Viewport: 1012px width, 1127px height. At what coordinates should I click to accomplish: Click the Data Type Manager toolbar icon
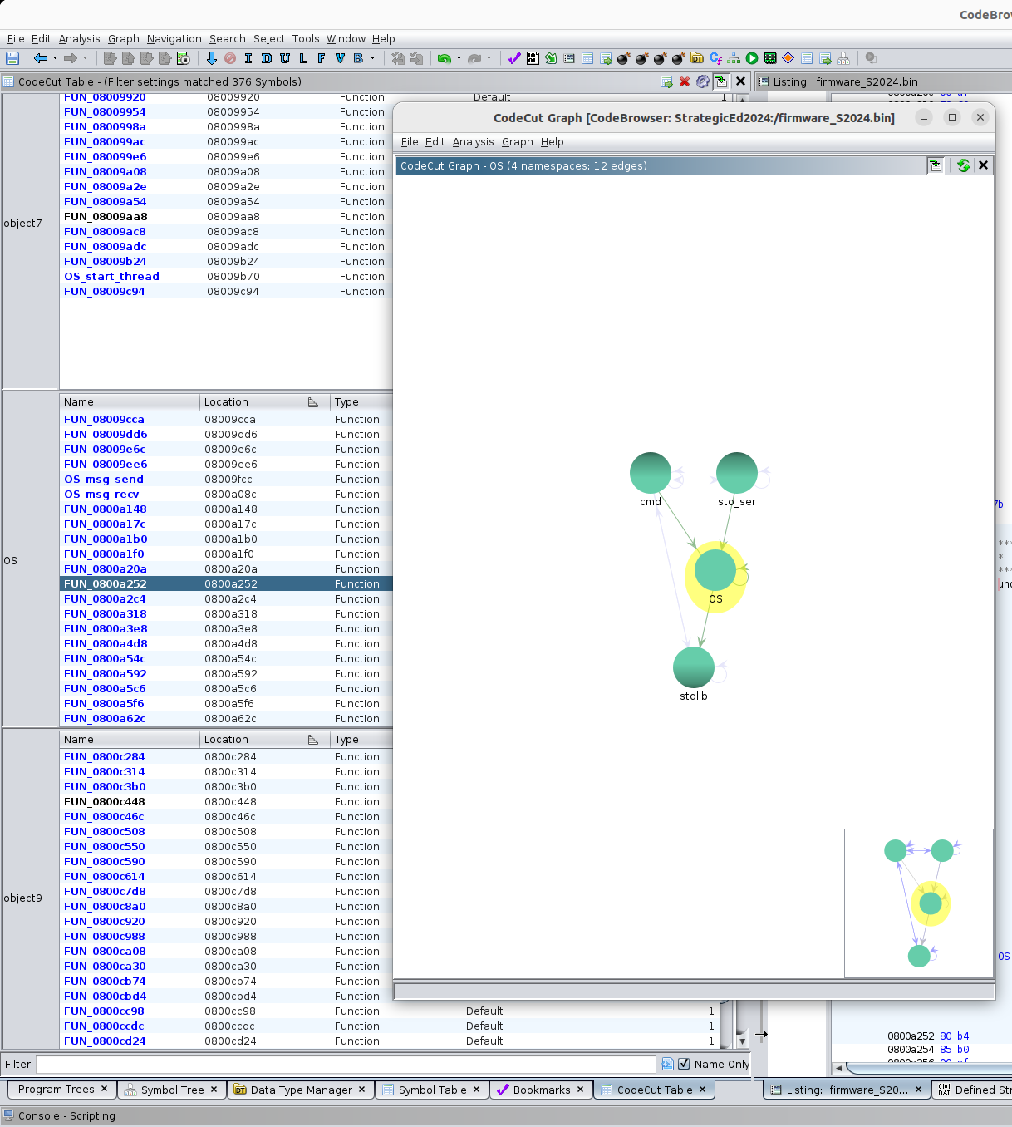click(x=697, y=58)
